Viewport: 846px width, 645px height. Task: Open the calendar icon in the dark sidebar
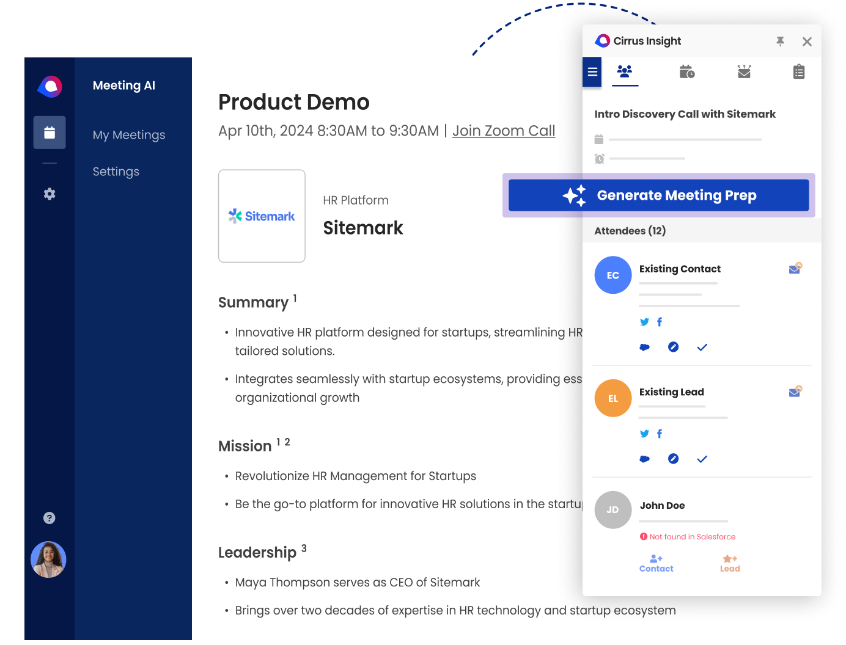(x=49, y=132)
